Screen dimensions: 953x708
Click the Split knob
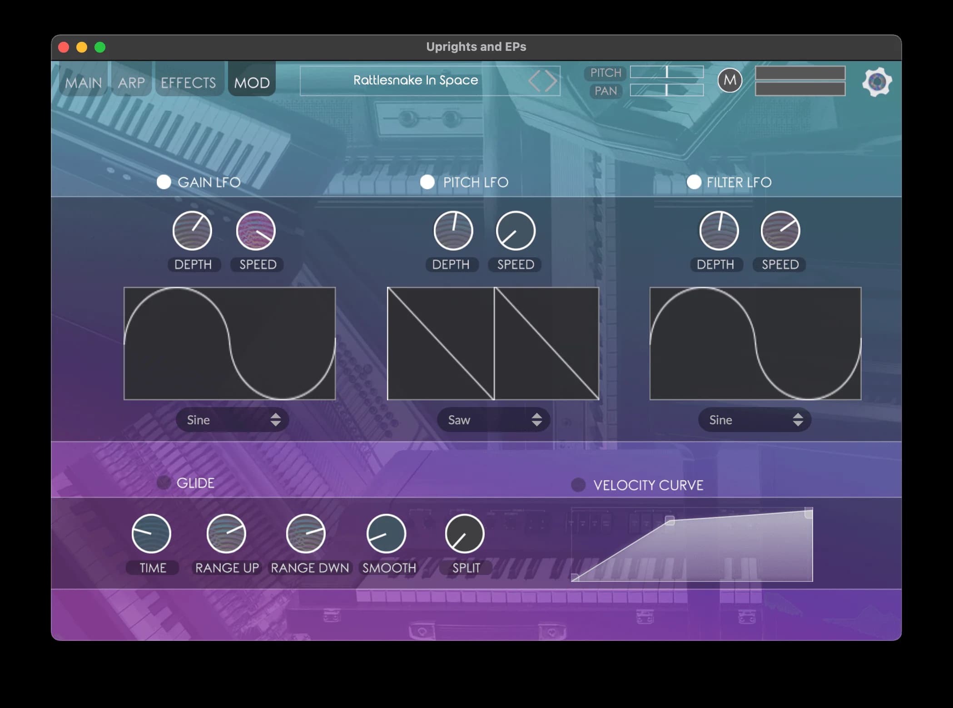click(464, 533)
